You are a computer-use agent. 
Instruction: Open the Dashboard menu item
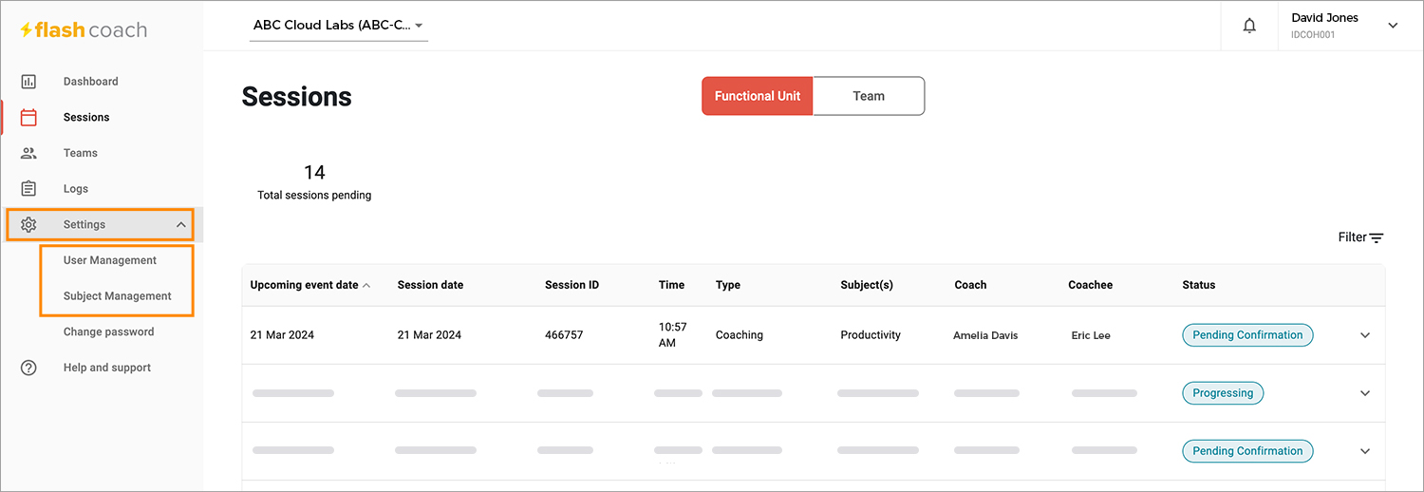point(91,82)
